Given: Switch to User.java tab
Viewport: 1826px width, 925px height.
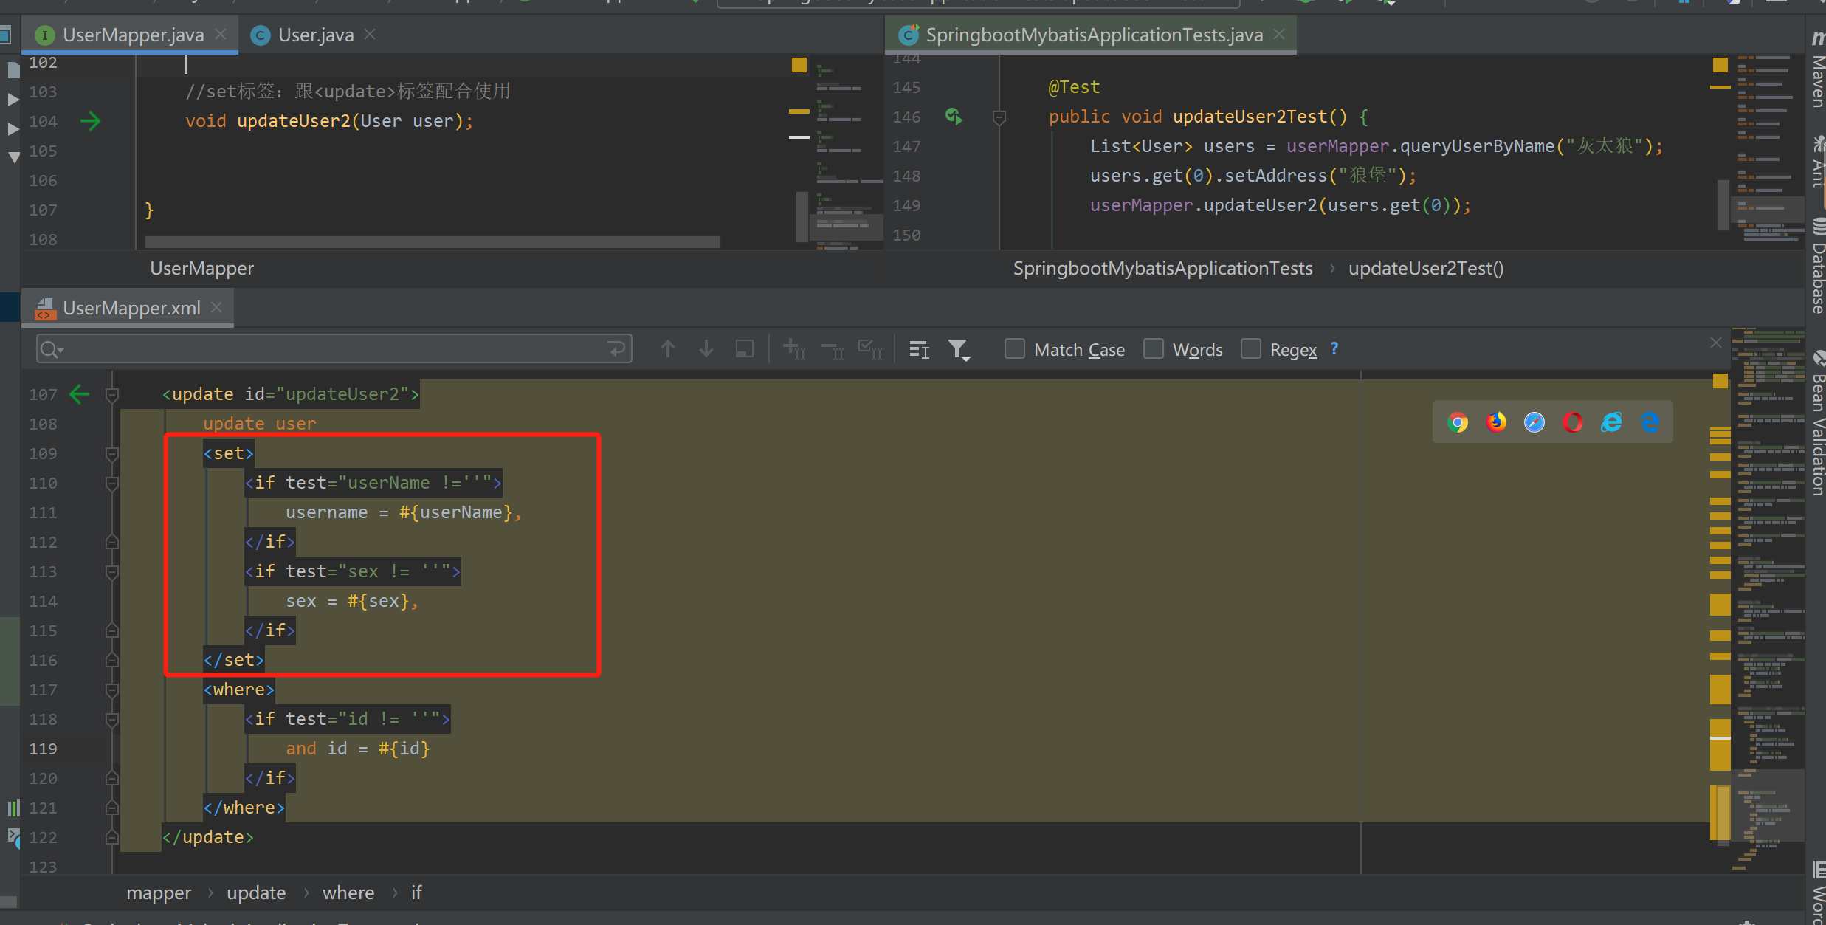Looking at the screenshot, I should (315, 35).
